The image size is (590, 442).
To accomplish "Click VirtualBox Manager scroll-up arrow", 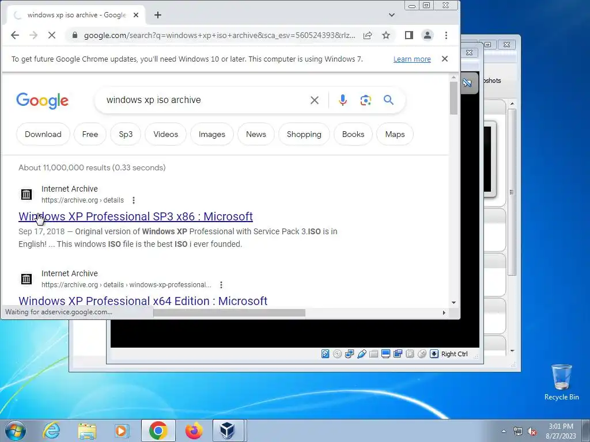I will pos(512,104).
